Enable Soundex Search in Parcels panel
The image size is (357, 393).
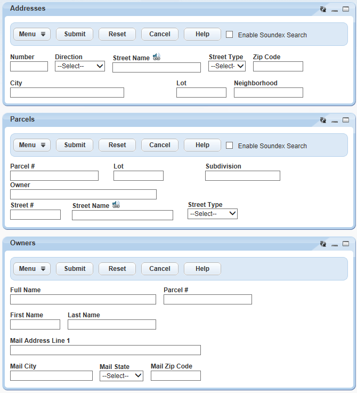(x=230, y=145)
